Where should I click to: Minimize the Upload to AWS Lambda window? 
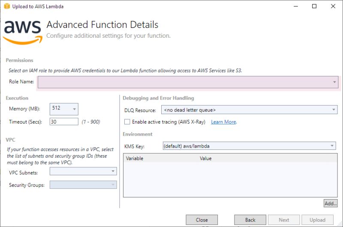[296, 6]
